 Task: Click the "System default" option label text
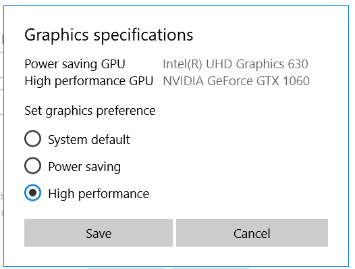coord(89,139)
